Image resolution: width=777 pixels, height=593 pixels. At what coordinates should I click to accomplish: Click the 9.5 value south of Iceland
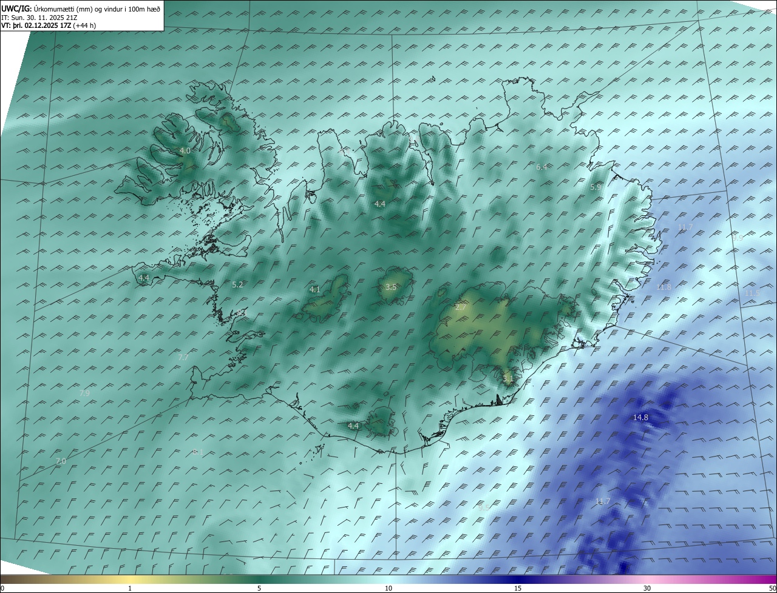tap(483, 508)
